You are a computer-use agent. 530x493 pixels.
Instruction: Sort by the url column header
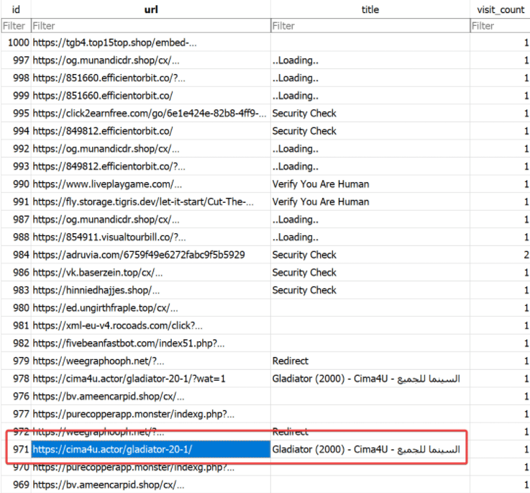(x=151, y=9)
